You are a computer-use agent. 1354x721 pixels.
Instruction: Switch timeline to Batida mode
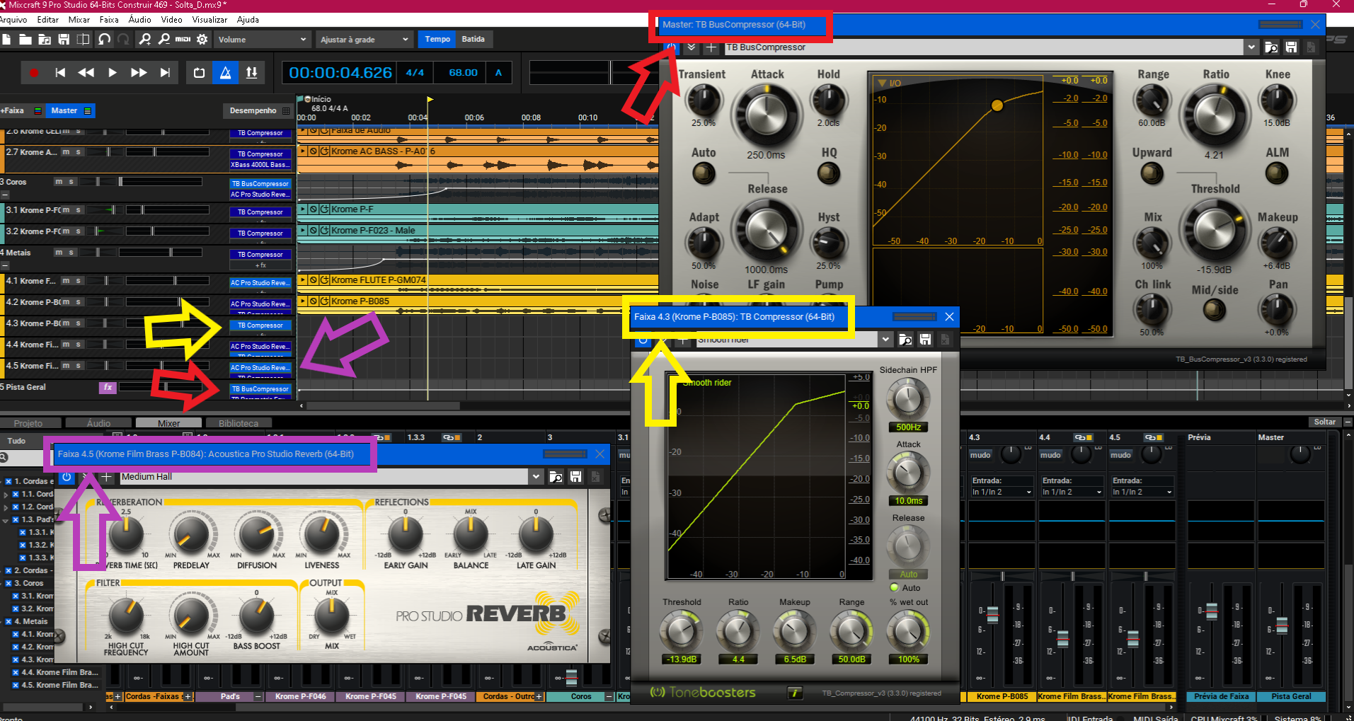[474, 39]
